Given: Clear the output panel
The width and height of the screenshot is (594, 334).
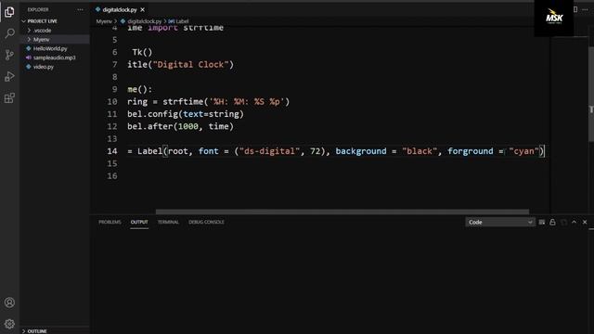Looking at the screenshot, I should [542, 222].
